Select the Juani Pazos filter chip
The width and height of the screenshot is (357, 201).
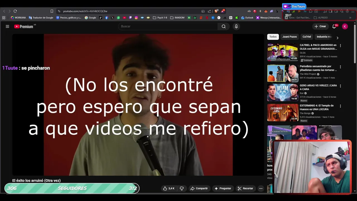(290, 37)
